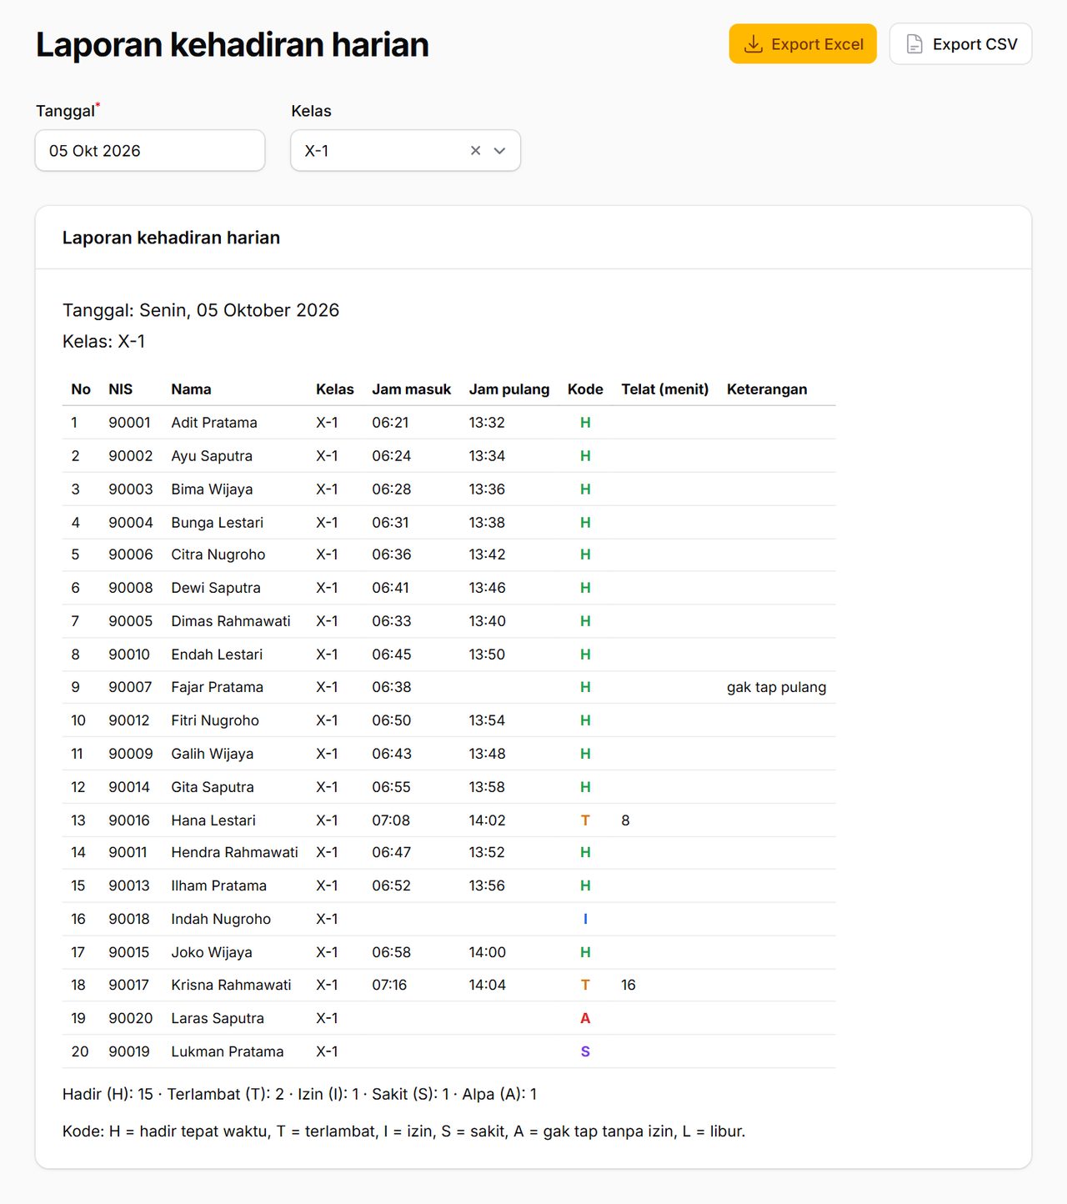This screenshot has width=1067, height=1204.
Task: Click the Jam masuk column header
Action: pos(411,389)
